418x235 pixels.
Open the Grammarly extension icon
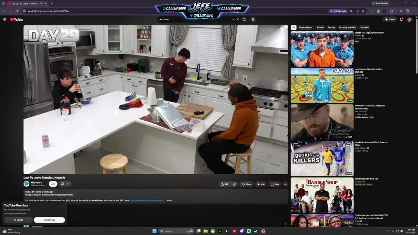(x=378, y=11)
